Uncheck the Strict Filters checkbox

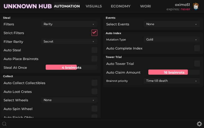94,33
